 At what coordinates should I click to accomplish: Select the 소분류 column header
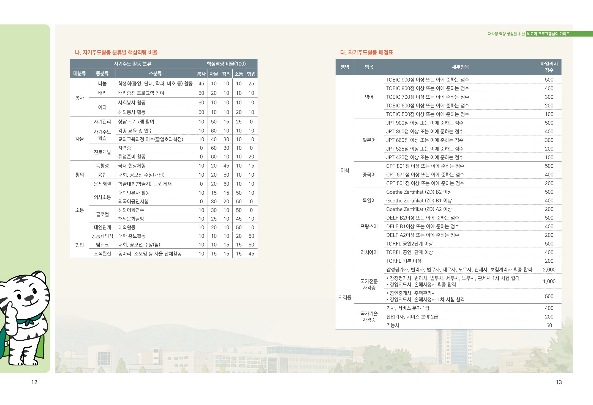click(155, 74)
